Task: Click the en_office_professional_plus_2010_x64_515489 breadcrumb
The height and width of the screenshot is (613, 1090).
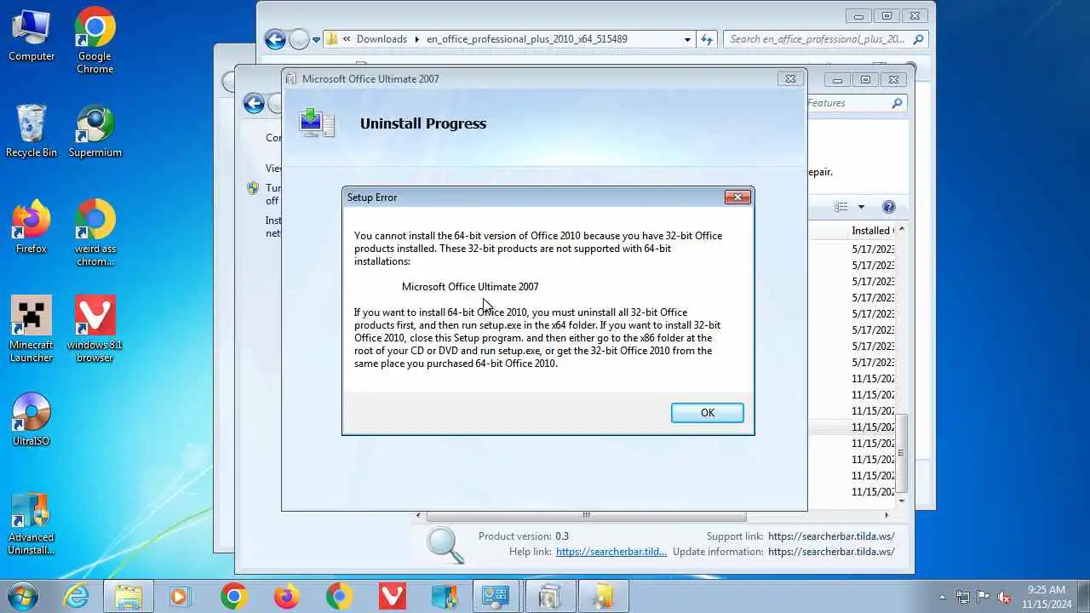Action: tap(527, 39)
